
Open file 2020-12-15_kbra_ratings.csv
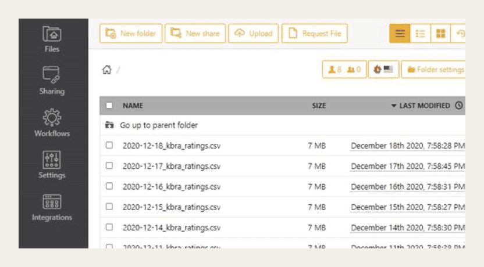click(x=172, y=207)
